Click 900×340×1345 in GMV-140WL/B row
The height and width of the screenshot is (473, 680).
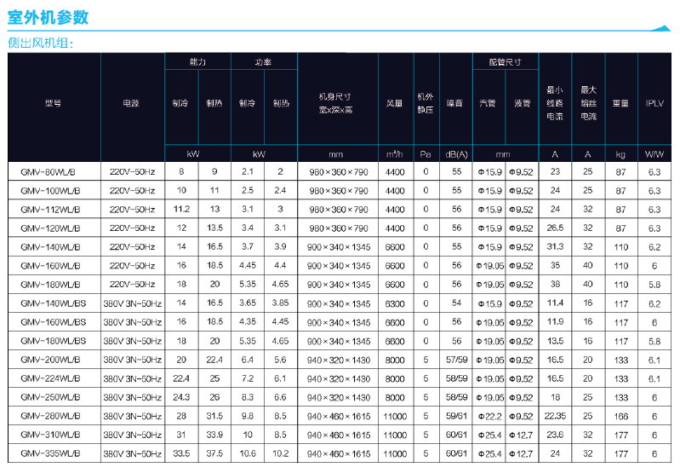click(x=338, y=247)
